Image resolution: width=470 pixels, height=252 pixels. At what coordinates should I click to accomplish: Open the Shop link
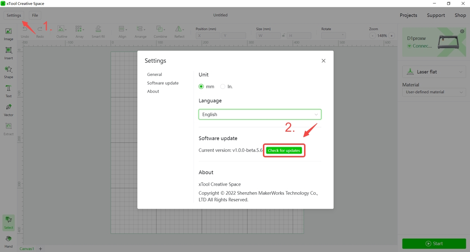click(x=460, y=15)
